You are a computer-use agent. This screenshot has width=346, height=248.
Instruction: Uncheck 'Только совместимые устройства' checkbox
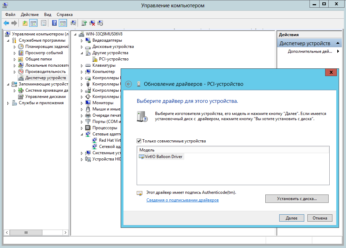coord(139,141)
